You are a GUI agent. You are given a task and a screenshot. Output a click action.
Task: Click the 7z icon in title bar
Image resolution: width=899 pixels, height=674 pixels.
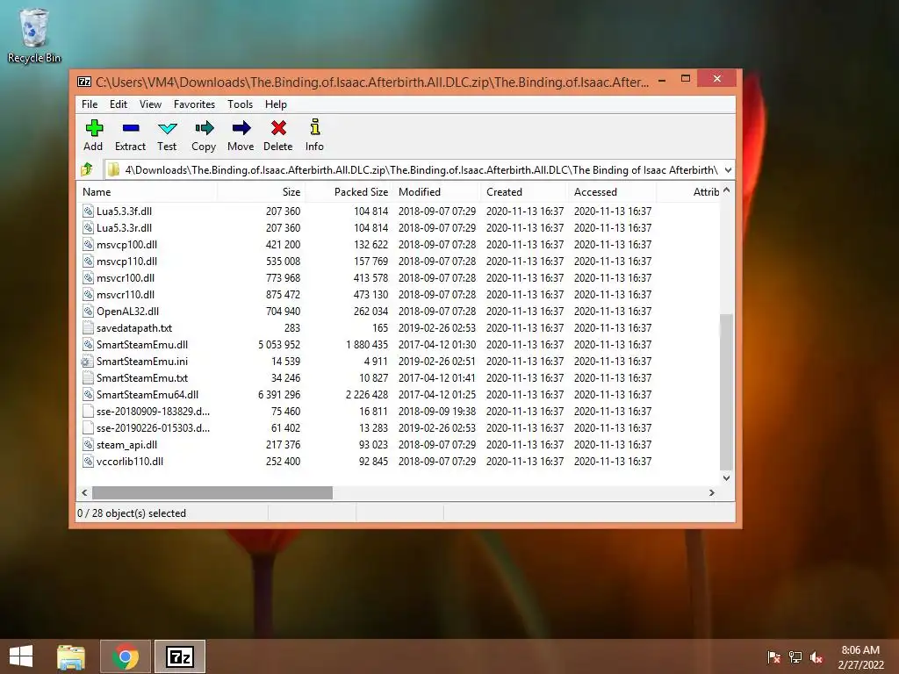click(x=83, y=82)
